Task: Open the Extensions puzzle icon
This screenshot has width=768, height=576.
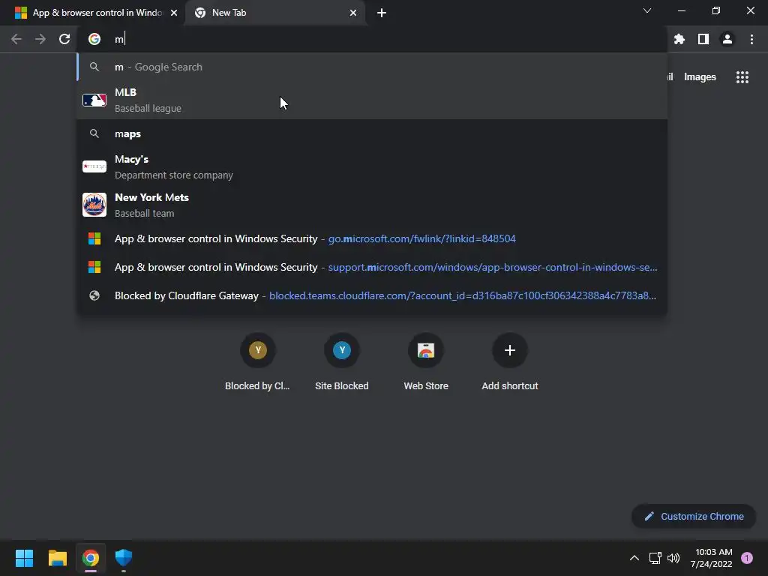Action: click(679, 39)
